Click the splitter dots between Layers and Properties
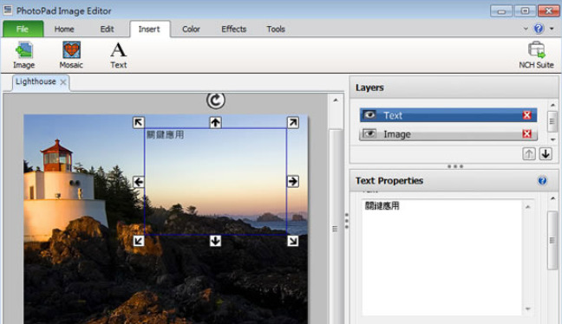 point(455,166)
